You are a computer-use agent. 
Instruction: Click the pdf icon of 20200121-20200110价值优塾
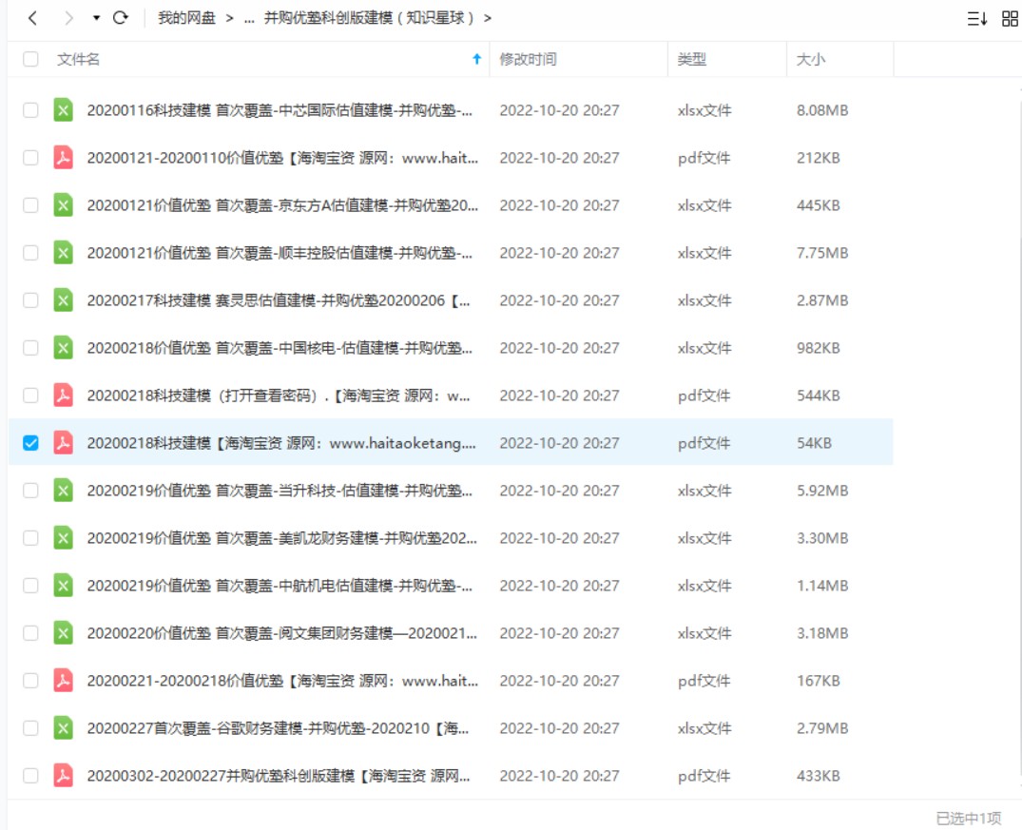pos(64,158)
